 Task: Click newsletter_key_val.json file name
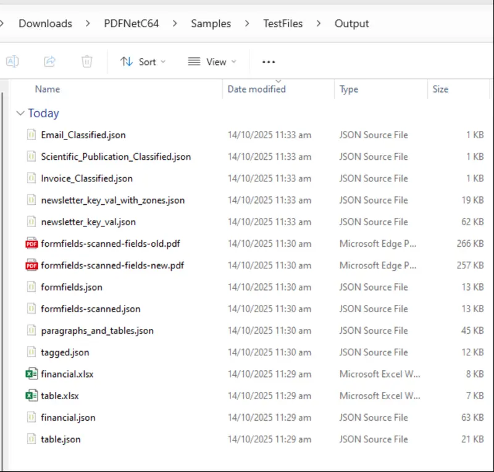pyautogui.click(x=88, y=222)
